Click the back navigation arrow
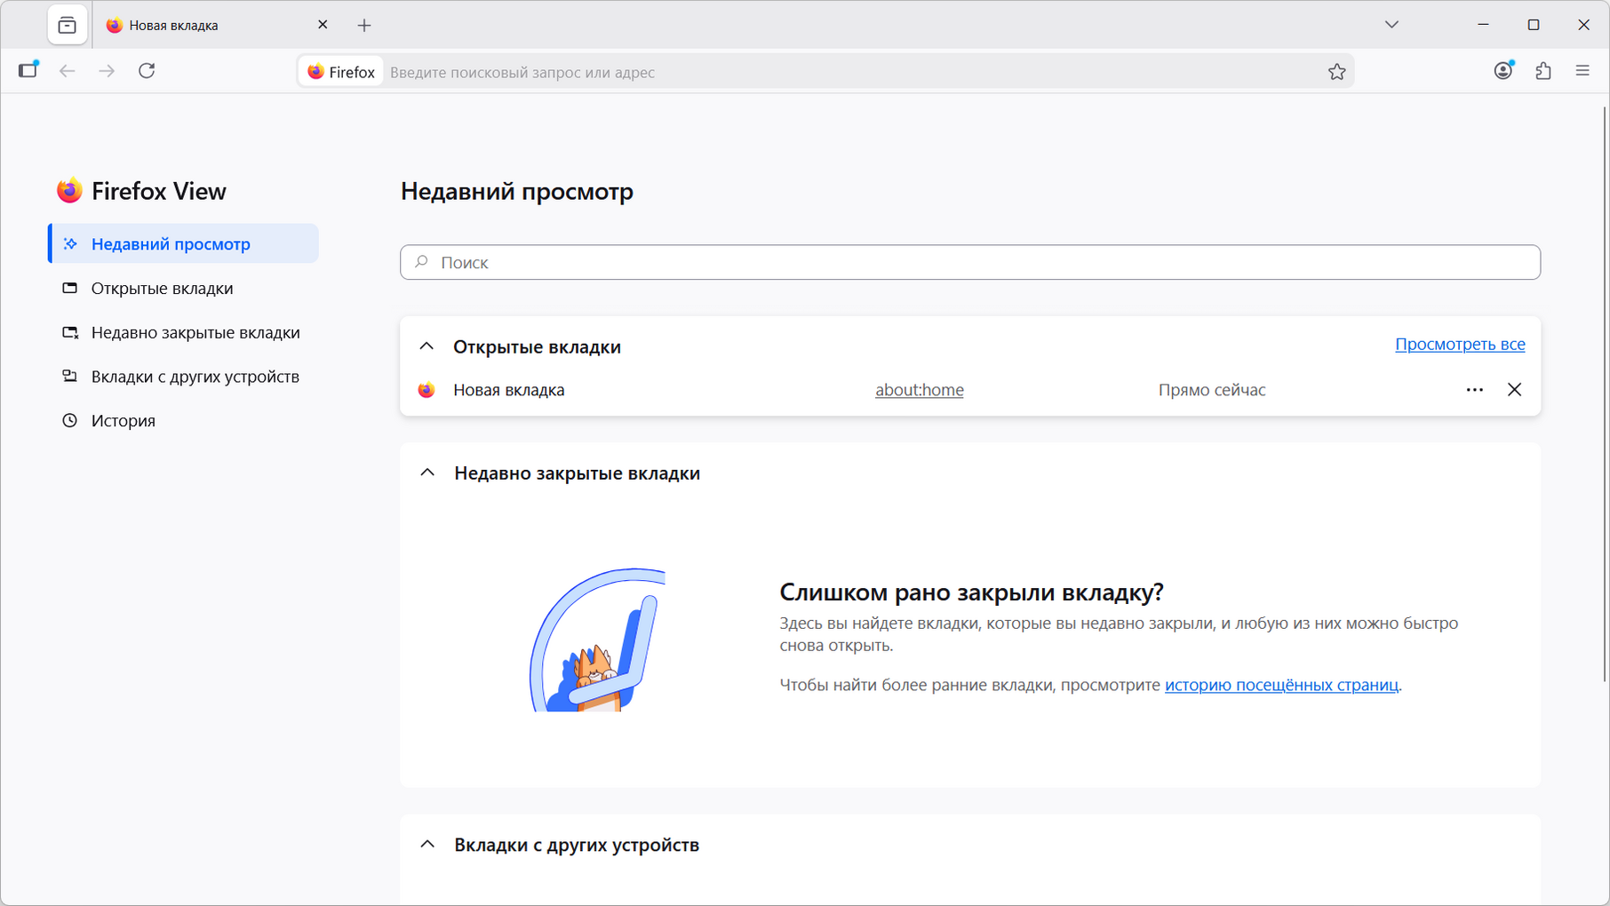 [x=68, y=71]
